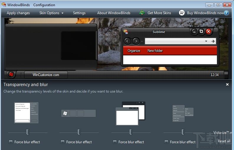The image size is (234, 150).
Task: Click the start menu transparency slider handle
Action: 28,132
